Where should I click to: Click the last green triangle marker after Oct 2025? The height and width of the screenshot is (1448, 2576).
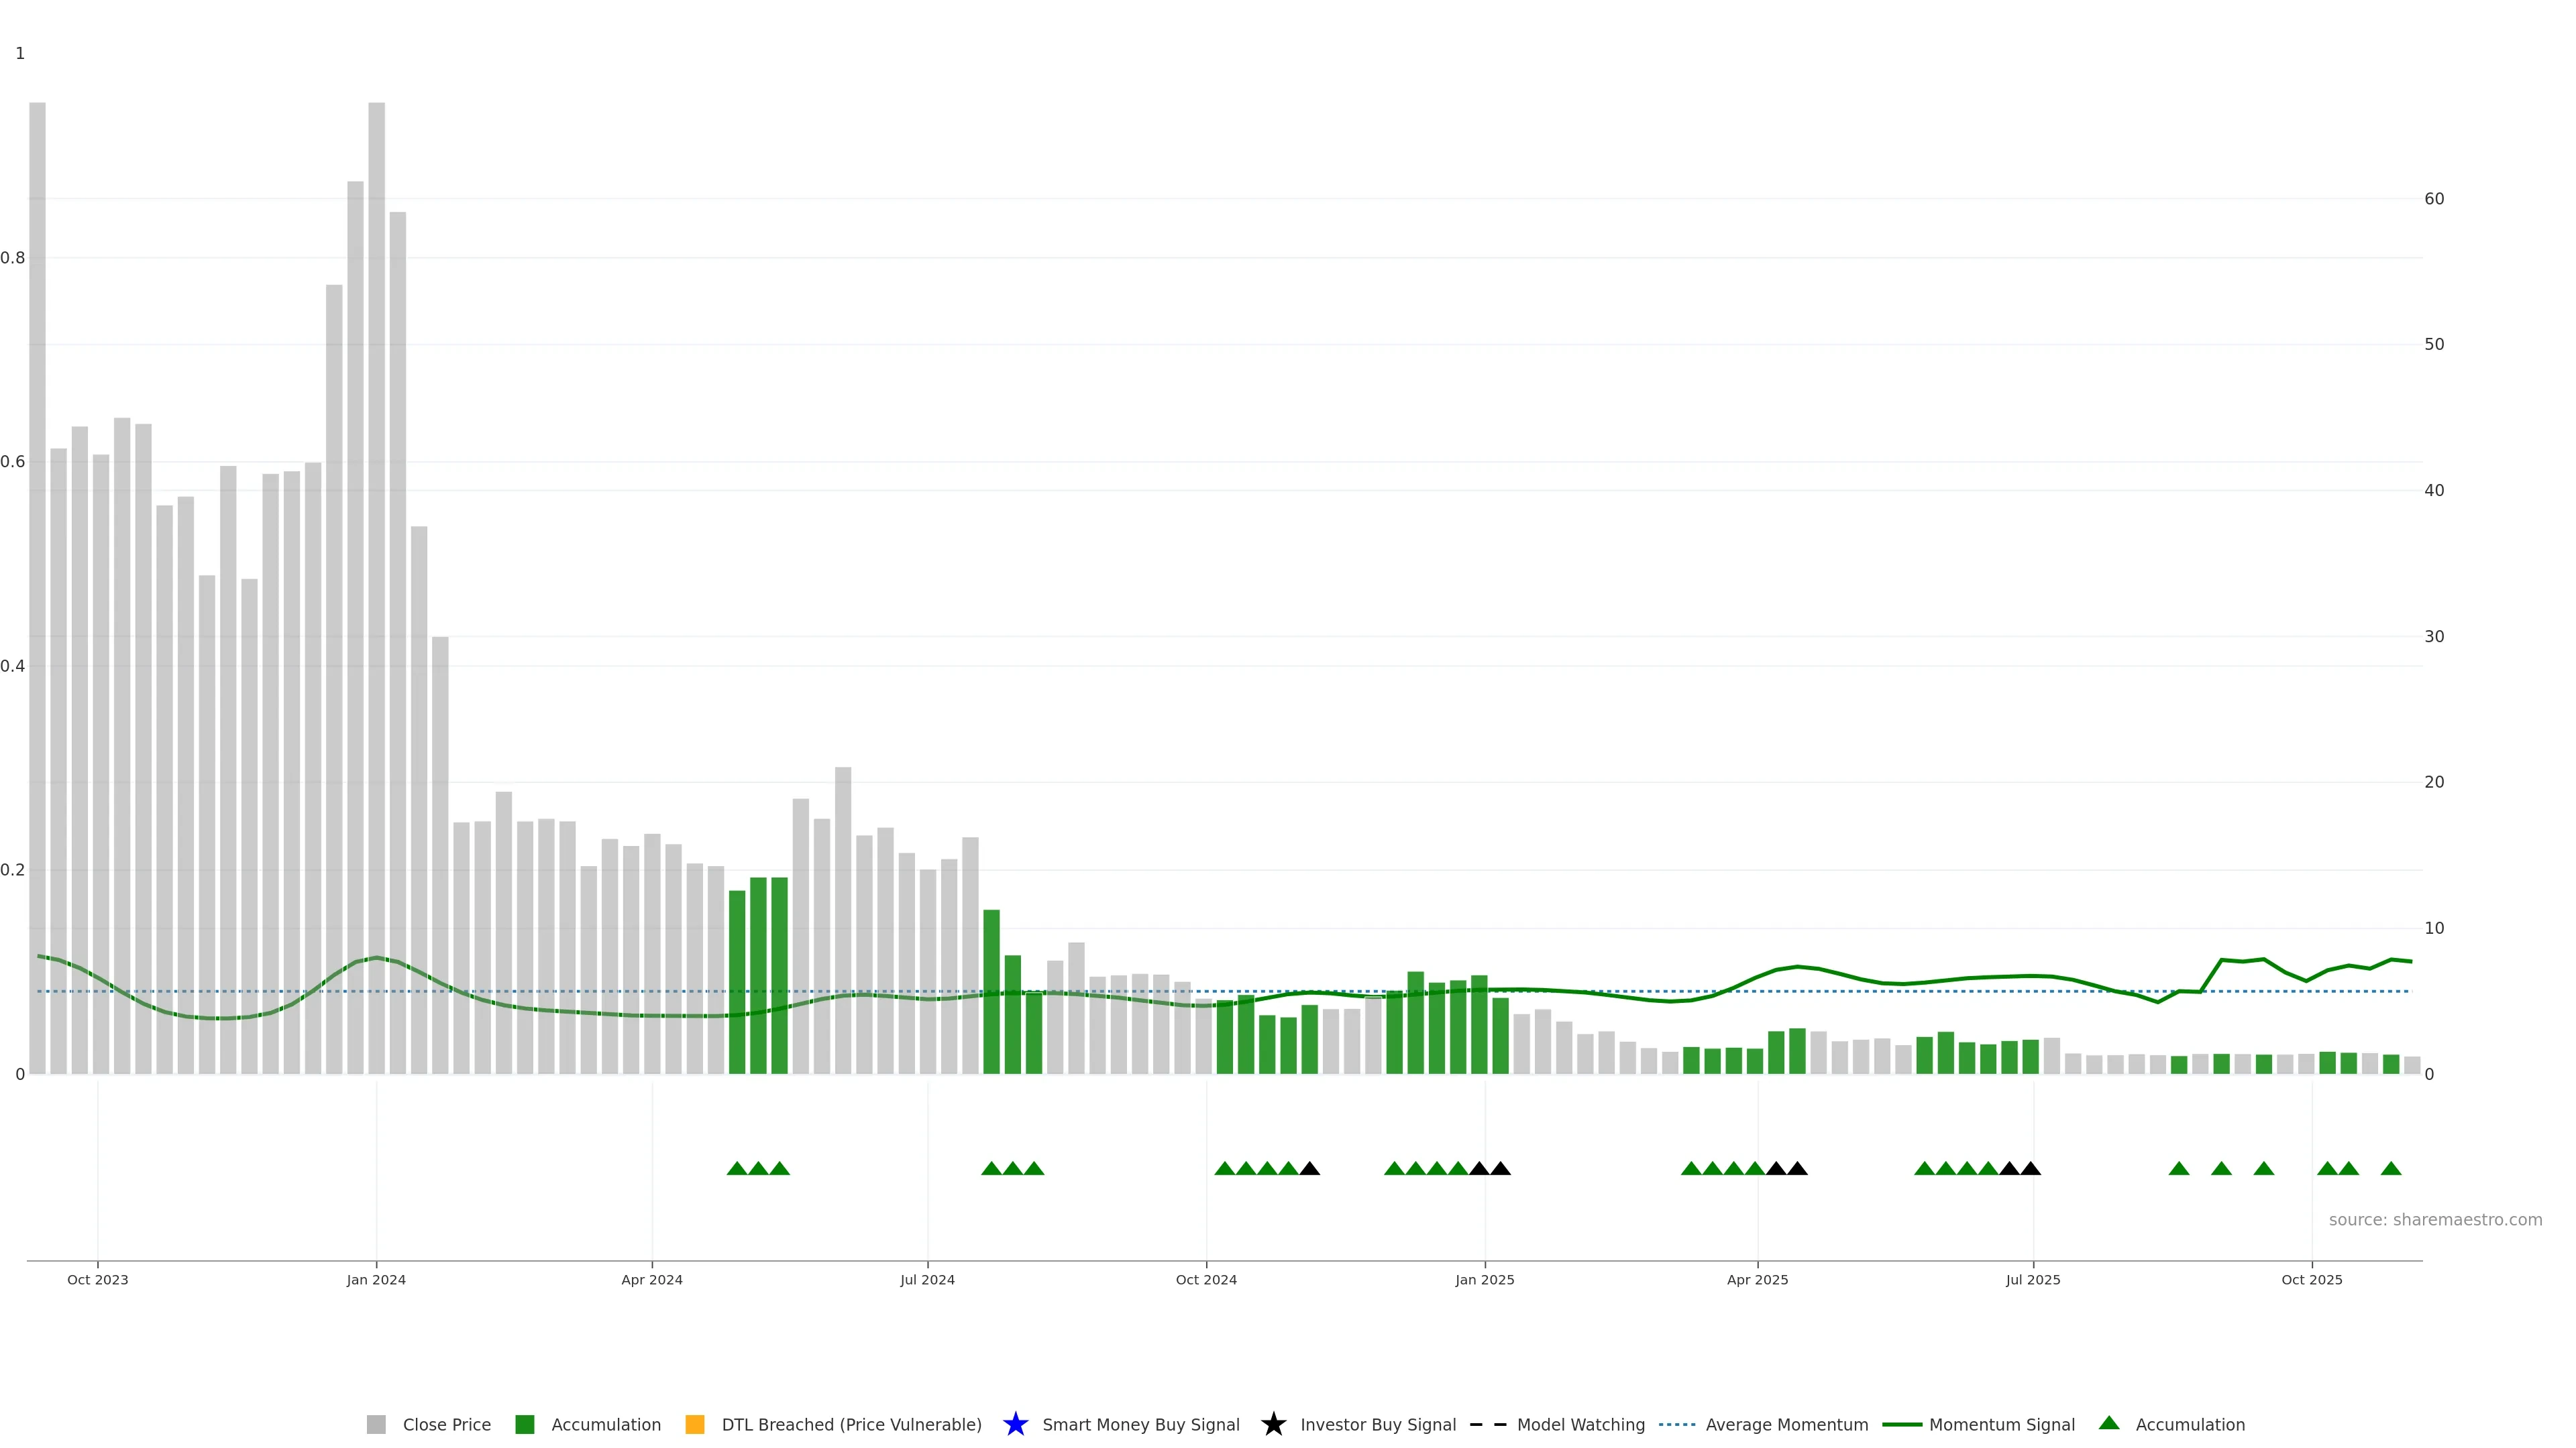pos(2391,1168)
